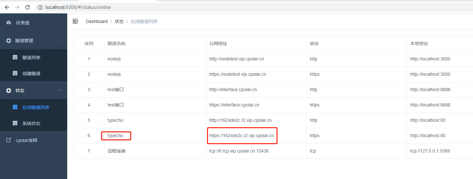Click http://nodetest.vip.cpolar.cn address

point(236,59)
